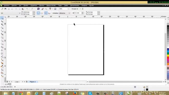
Task: Increase the nudge offset stepper
Action: [82, 12]
